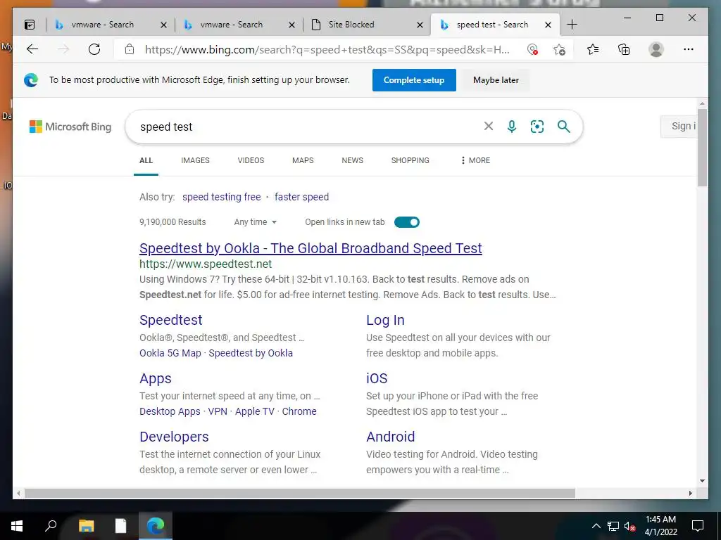
Task: Open the Any time filter dropdown
Action: click(x=255, y=222)
